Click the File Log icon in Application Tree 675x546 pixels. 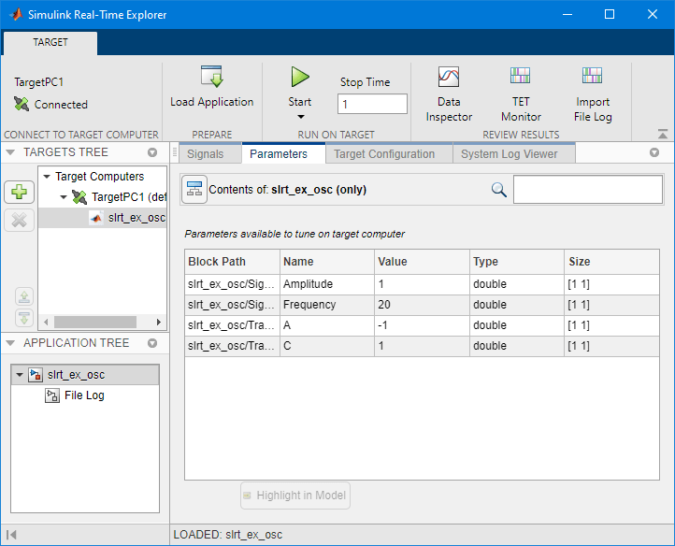click(x=52, y=395)
